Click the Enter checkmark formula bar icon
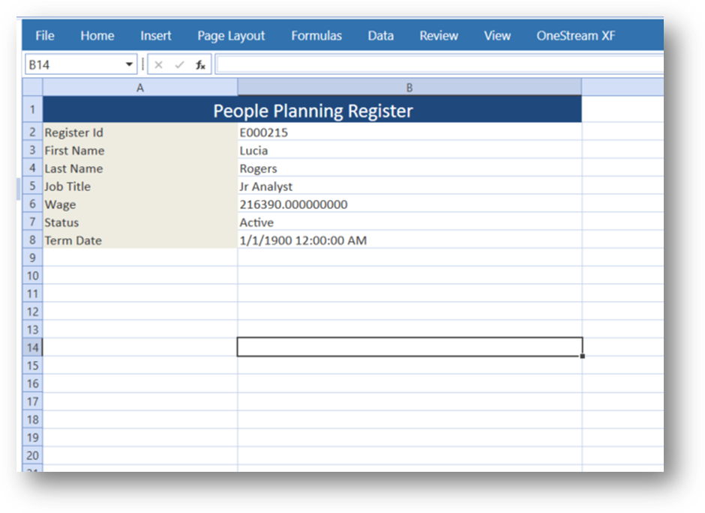705x513 pixels. click(x=179, y=65)
